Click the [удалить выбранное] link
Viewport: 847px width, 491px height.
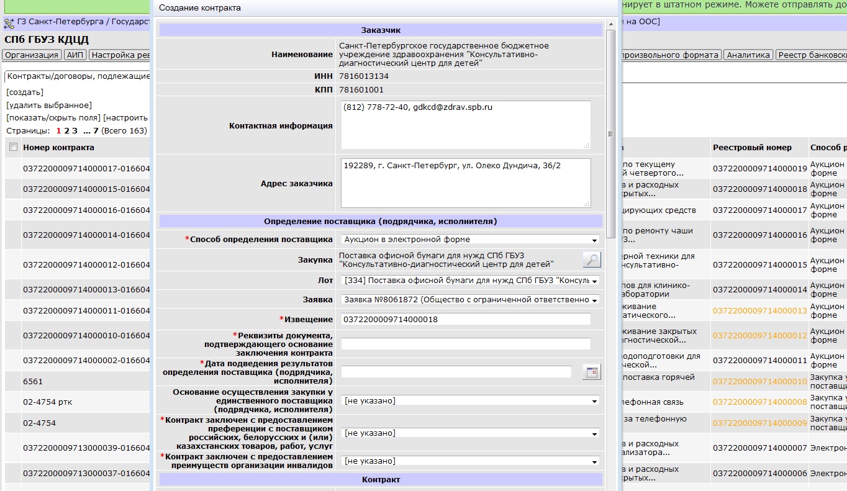(49, 105)
